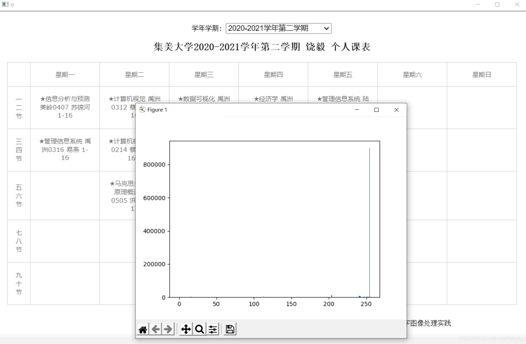This screenshot has height=344, width=526.
Task: Click the 400000 y-axis tick label
Action: pos(154,231)
